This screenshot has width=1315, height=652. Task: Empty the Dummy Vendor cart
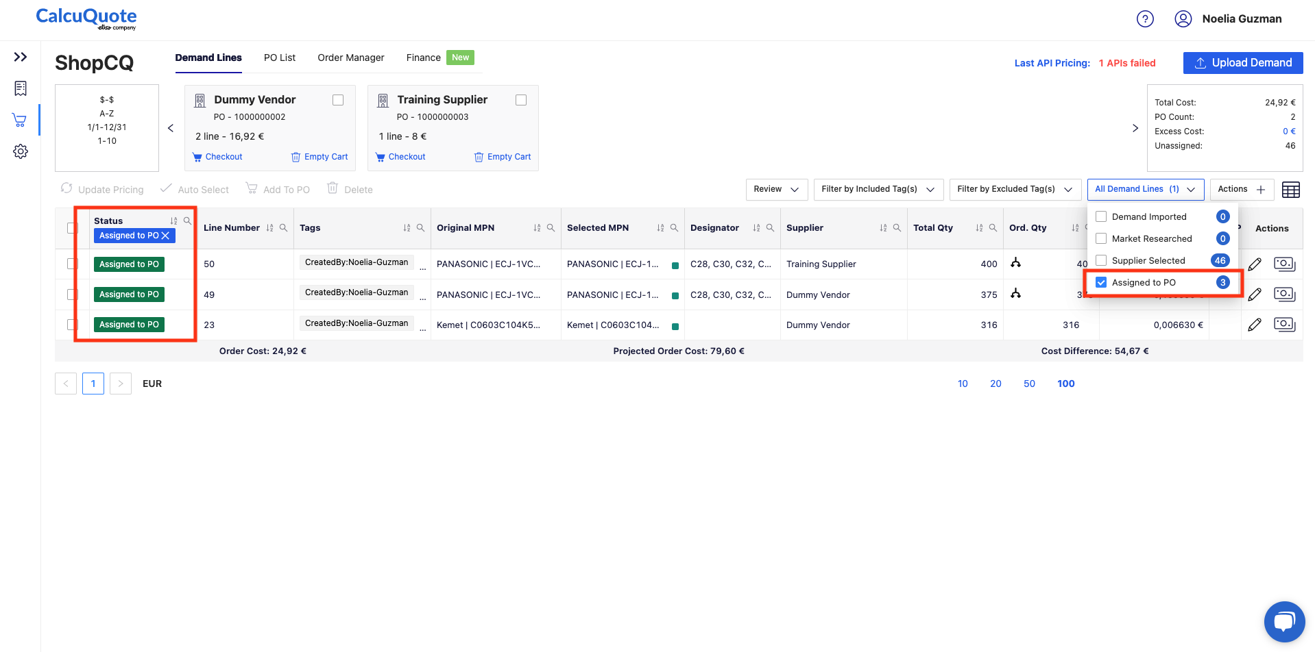pyautogui.click(x=319, y=157)
